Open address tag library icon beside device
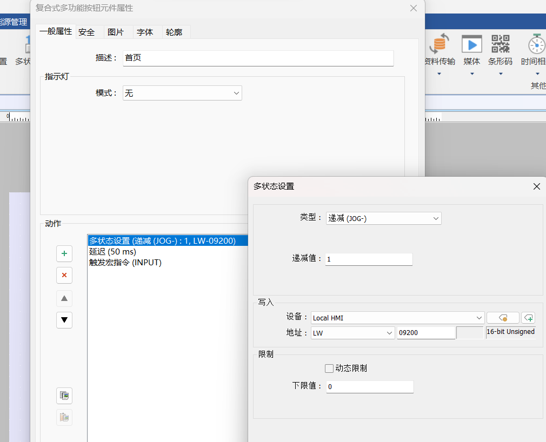 (x=503, y=318)
